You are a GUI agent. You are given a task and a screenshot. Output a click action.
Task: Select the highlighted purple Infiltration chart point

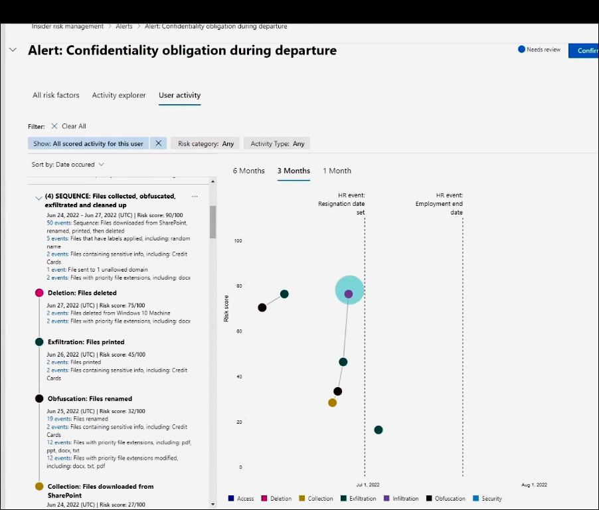pos(349,294)
